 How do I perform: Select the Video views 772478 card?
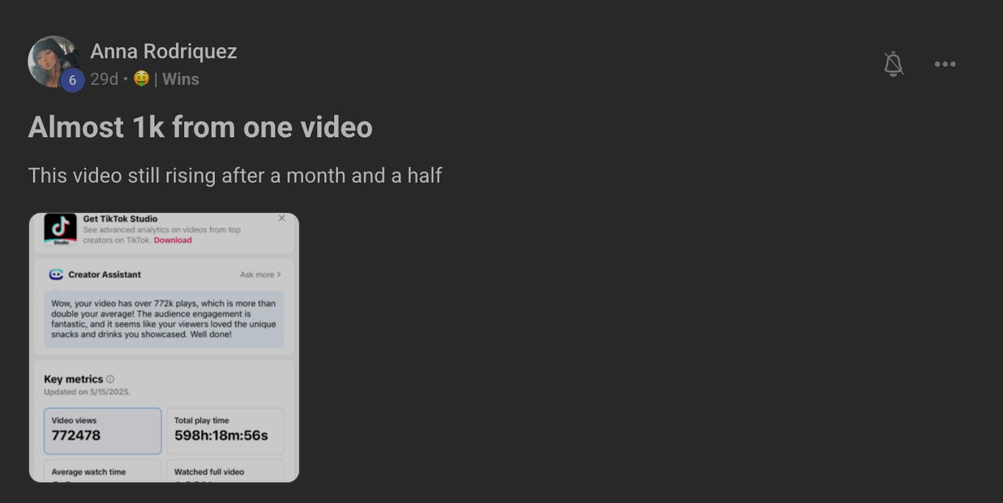pyautogui.click(x=103, y=431)
